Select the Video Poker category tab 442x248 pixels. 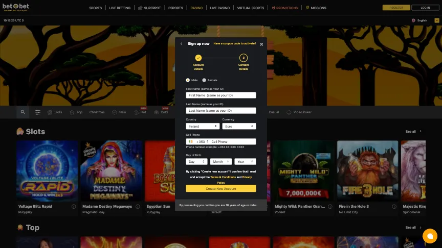[299, 112]
